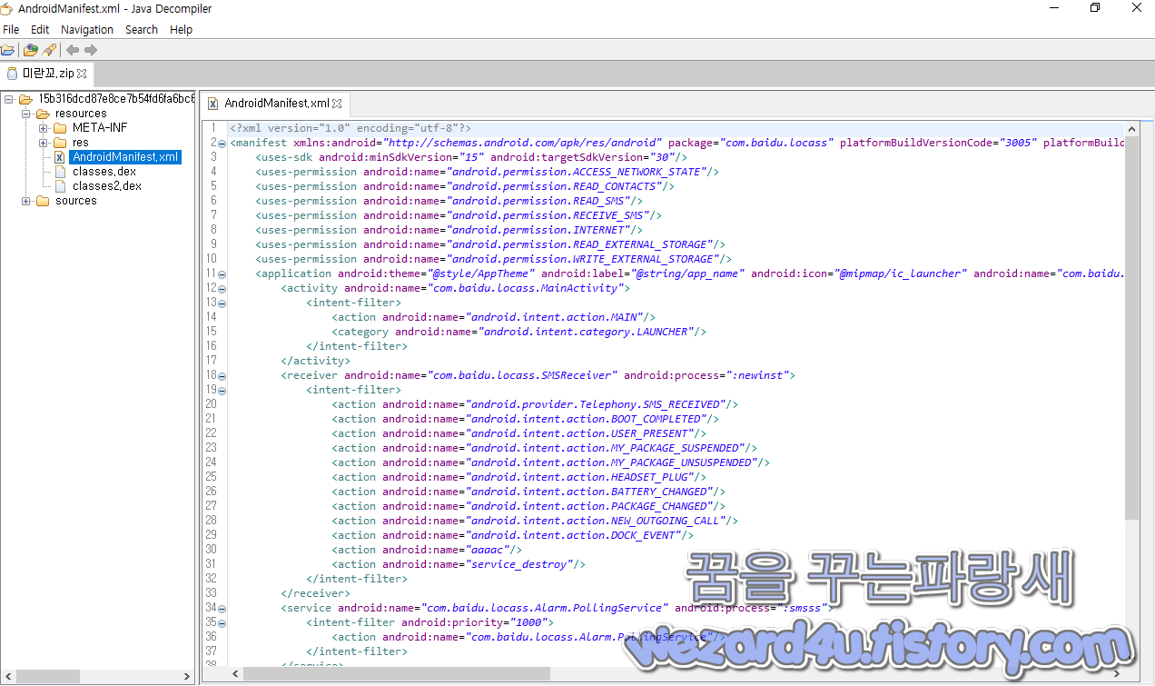Click the Search flashlight toolbar icon

pyautogui.click(x=50, y=50)
